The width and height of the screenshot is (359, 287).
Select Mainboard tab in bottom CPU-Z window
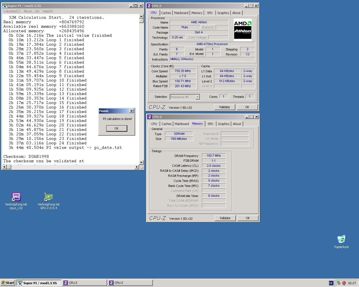point(182,124)
